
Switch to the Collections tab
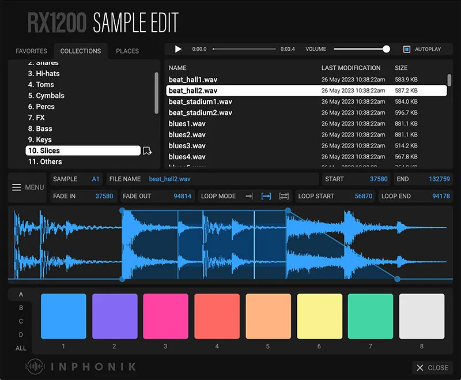pos(81,51)
